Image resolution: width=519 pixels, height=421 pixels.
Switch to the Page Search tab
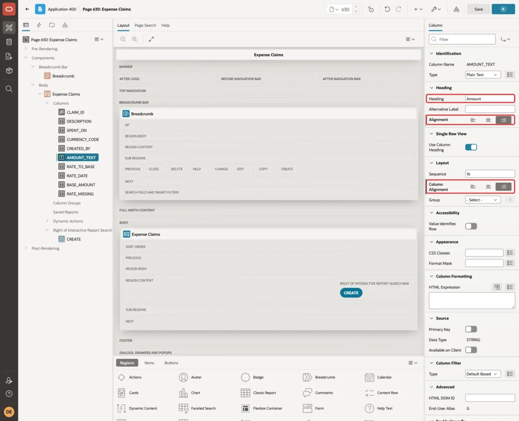click(145, 25)
